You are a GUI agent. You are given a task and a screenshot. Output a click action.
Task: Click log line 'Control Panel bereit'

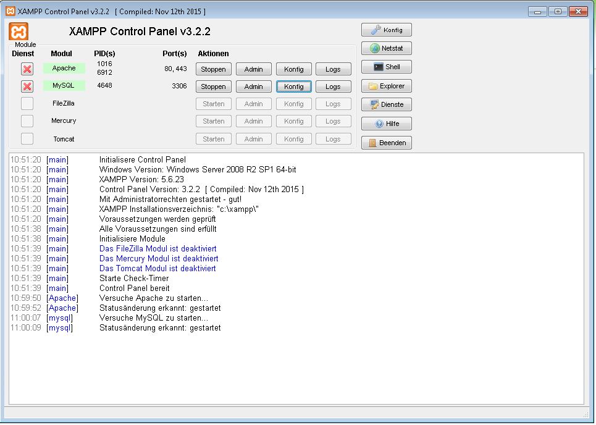click(134, 288)
